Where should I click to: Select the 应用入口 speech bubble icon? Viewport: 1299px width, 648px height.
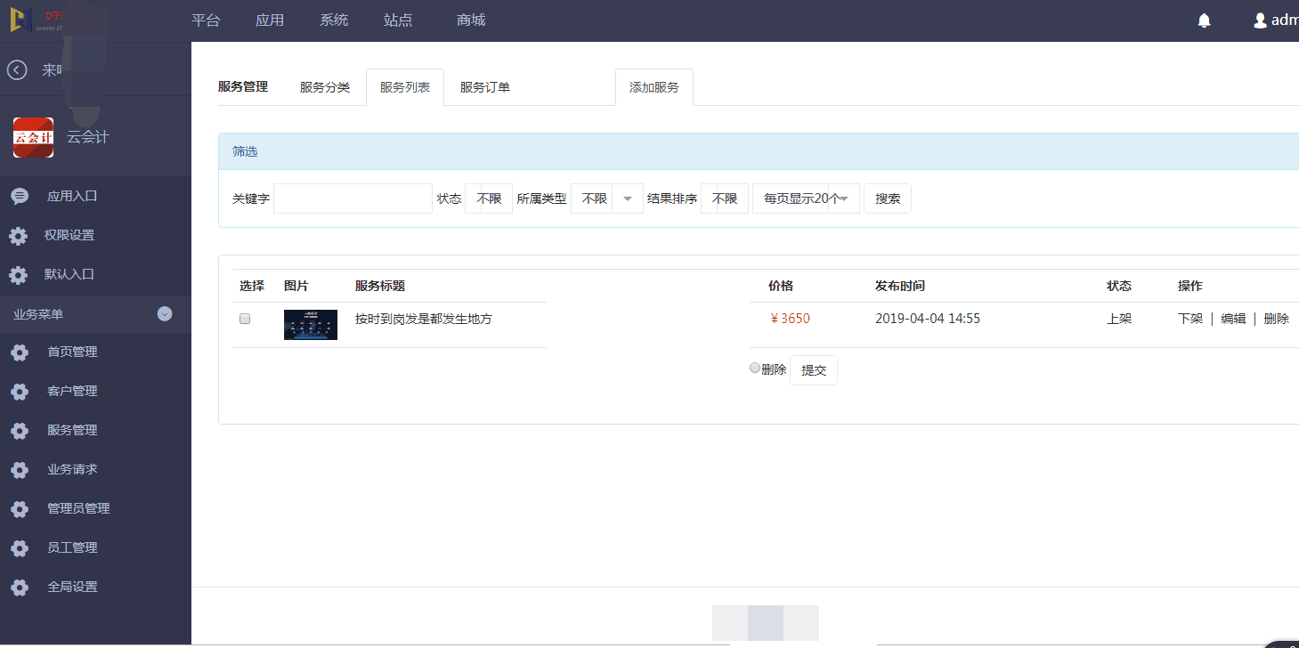coord(20,196)
